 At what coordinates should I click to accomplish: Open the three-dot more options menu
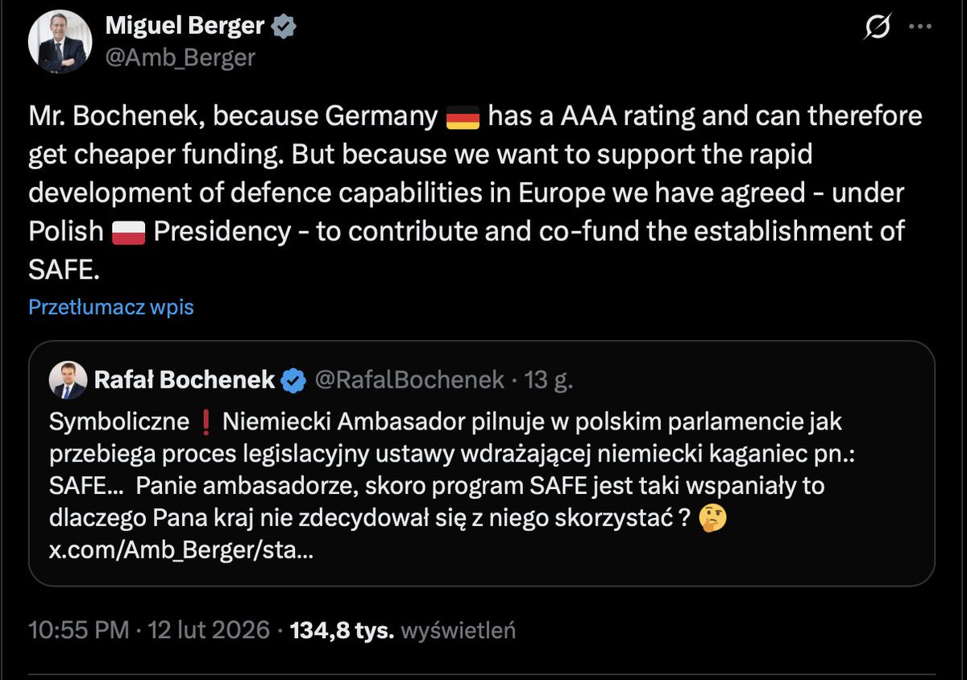920,27
